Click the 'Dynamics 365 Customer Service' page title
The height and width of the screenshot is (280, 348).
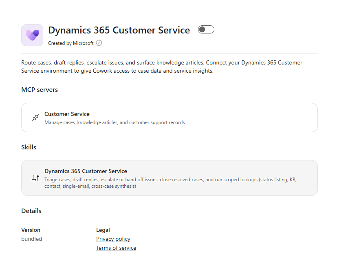coord(119,30)
